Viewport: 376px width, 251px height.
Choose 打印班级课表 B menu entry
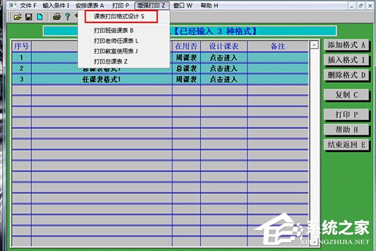113,31
